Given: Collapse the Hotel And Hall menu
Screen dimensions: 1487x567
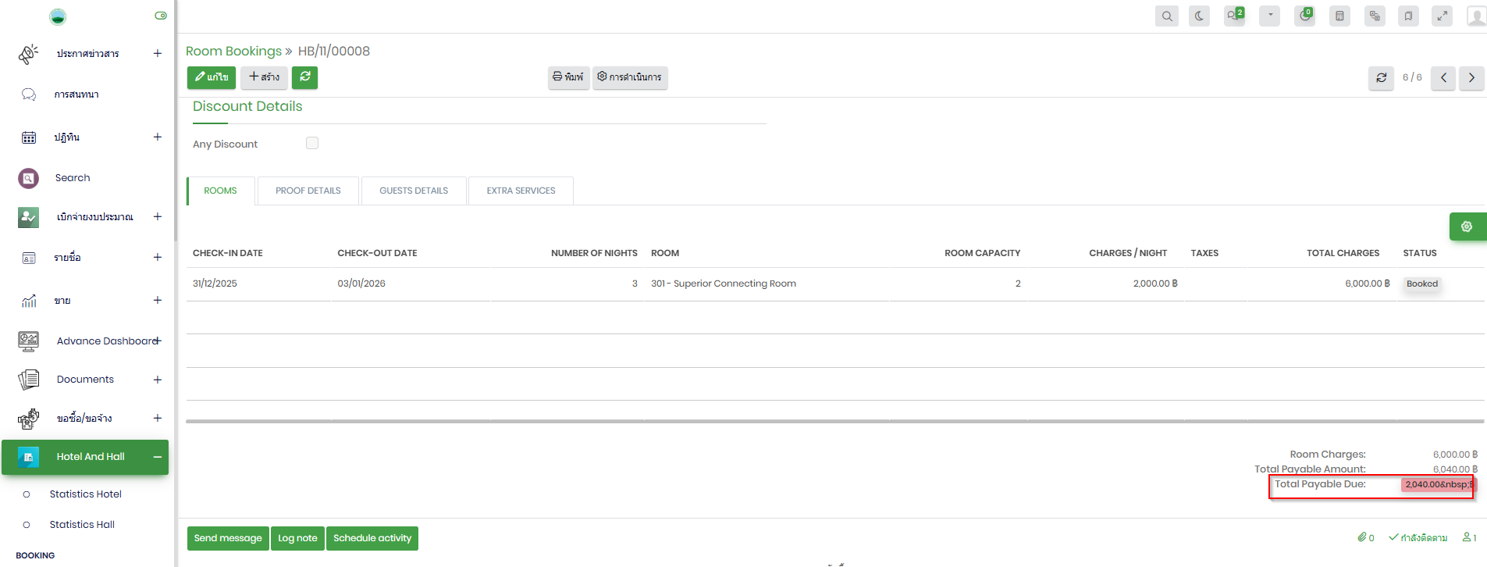Looking at the screenshot, I should point(157,457).
